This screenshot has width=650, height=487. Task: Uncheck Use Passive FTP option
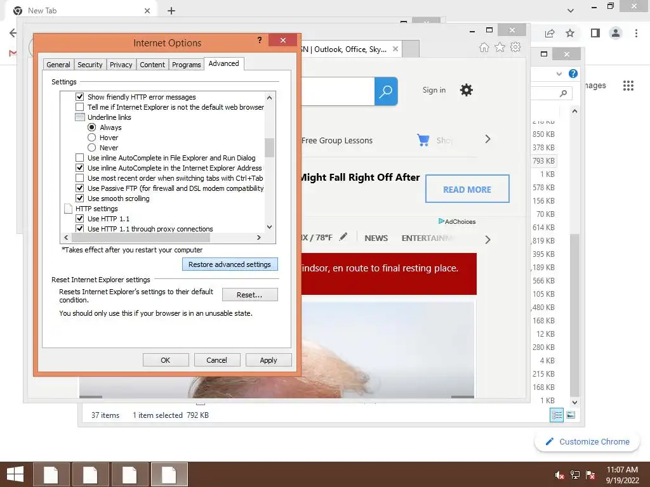(79, 188)
